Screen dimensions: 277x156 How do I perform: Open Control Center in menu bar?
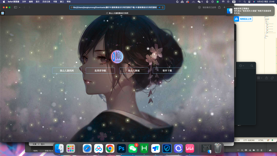[x=249, y=2]
